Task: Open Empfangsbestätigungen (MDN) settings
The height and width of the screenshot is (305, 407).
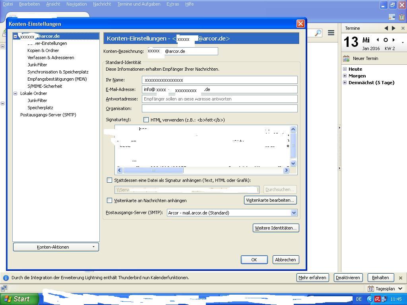Action: tap(57, 79)
